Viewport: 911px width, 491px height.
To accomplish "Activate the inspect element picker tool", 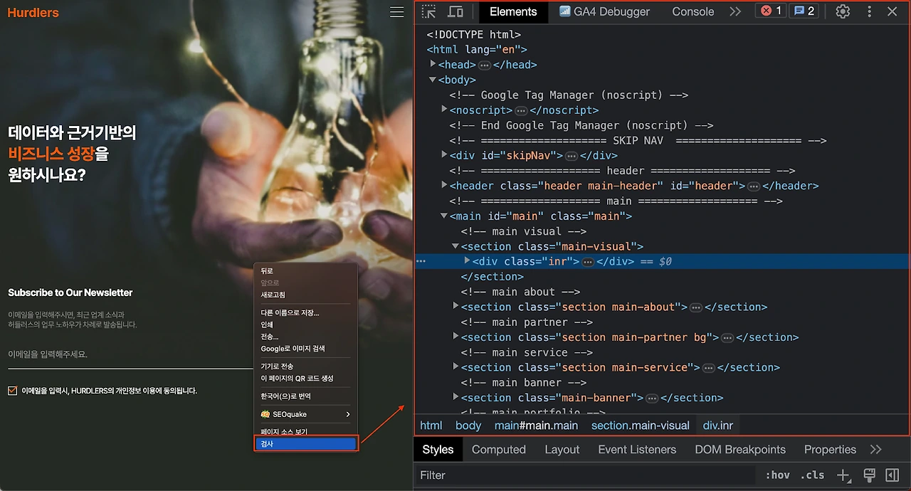I will pyautogui.click(x=428, y=11).
